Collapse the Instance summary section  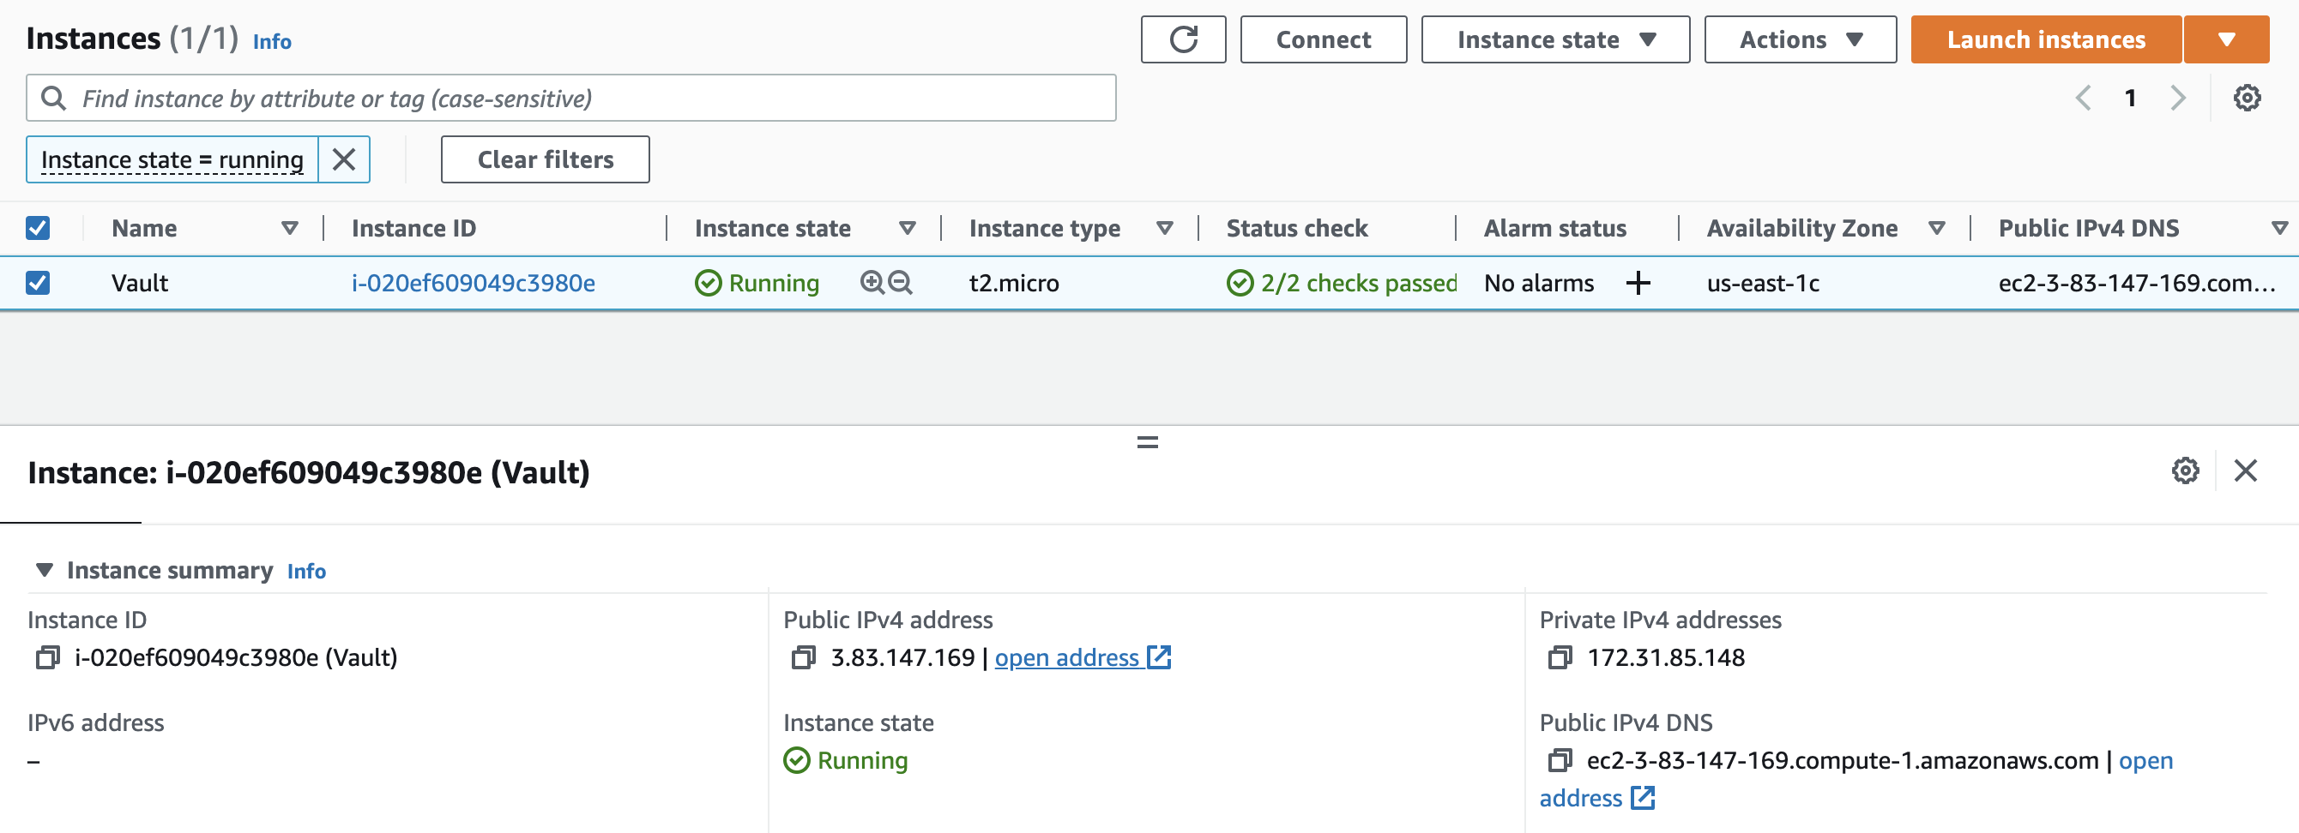click(x=44, y=570)
